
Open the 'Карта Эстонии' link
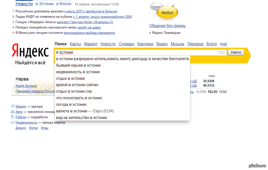coord(26,86)
